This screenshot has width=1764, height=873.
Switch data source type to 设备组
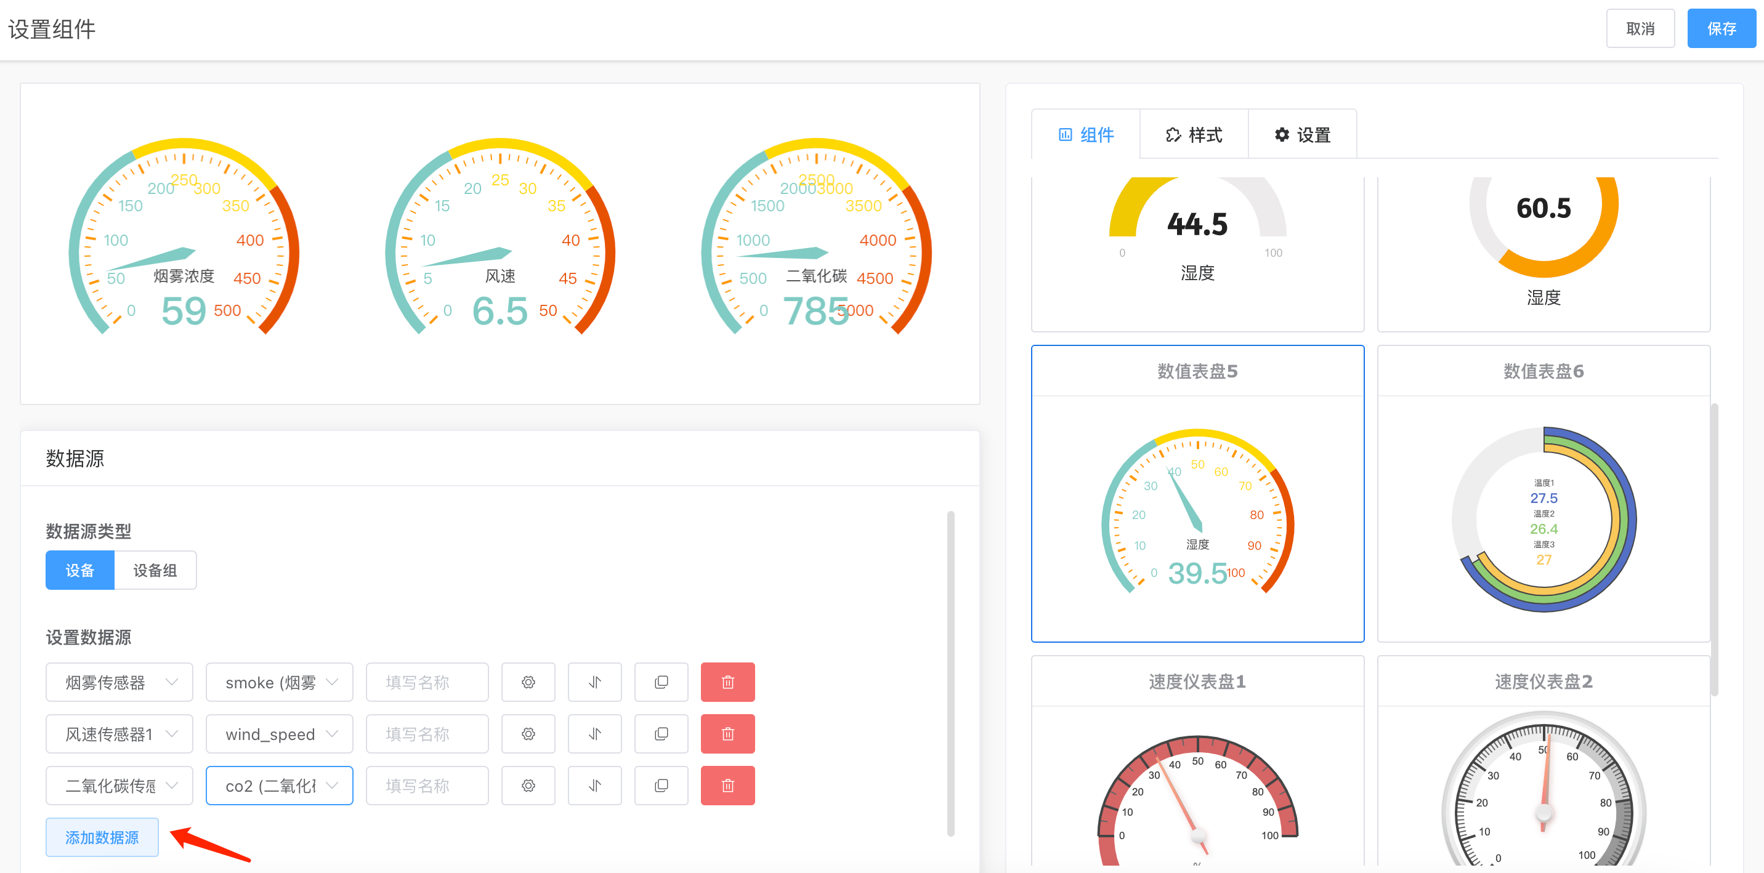point(155,570)
